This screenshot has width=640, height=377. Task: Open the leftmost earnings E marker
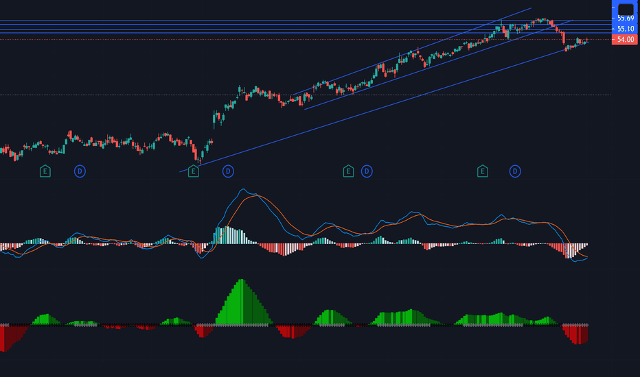tap(45, 171)
